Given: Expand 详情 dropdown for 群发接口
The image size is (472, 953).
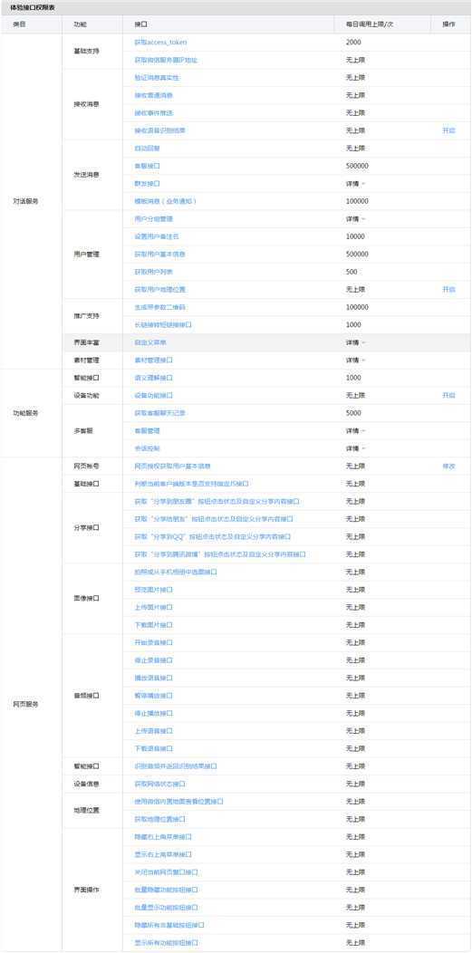Looking at the screenshot, I should 355,184.
